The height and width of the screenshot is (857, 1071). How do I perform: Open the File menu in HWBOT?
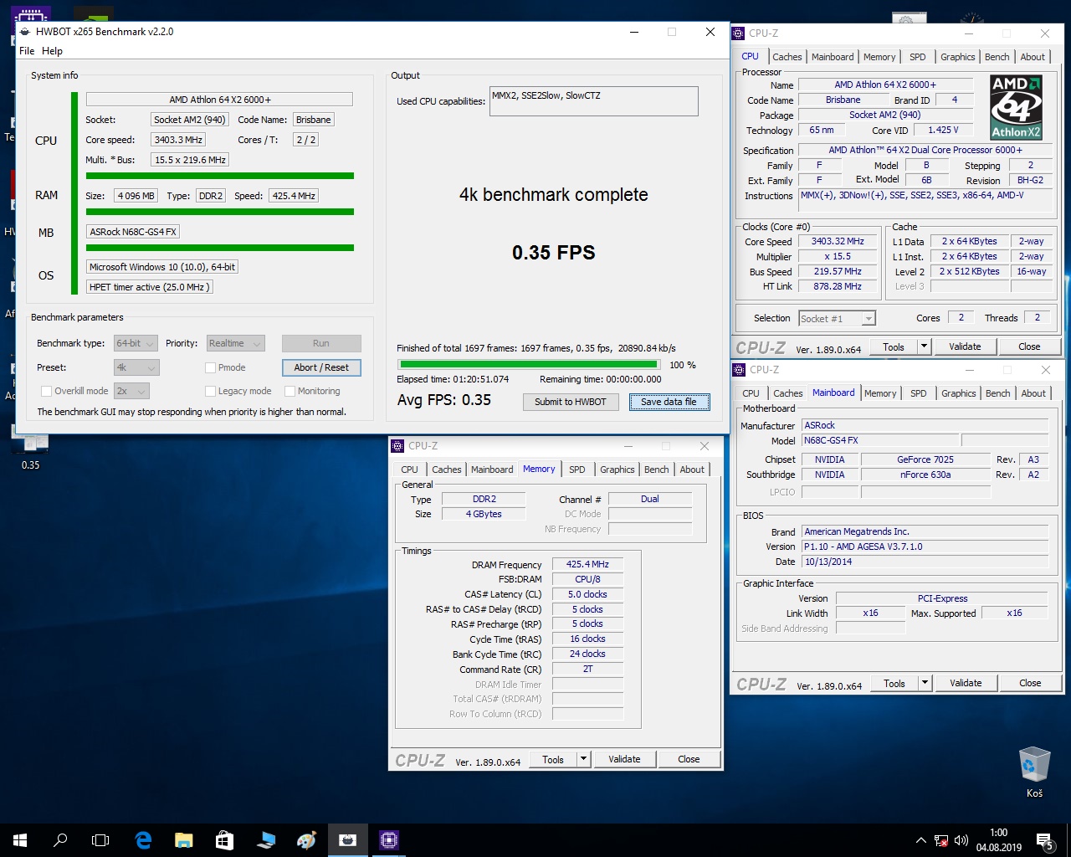[27, 51]
